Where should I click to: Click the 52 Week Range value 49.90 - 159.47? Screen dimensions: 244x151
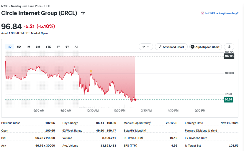click(x=106, y=130)
